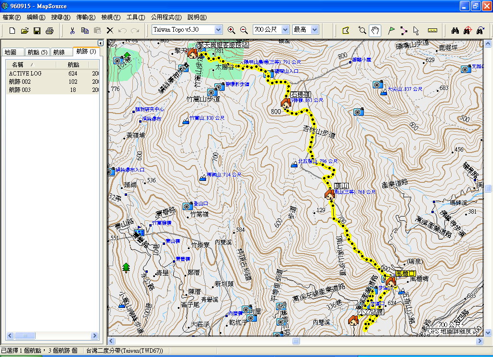The image size is (493, 357).
Task: Click the track list horizontal scrollbar thumb
Action: click(25, 336)
